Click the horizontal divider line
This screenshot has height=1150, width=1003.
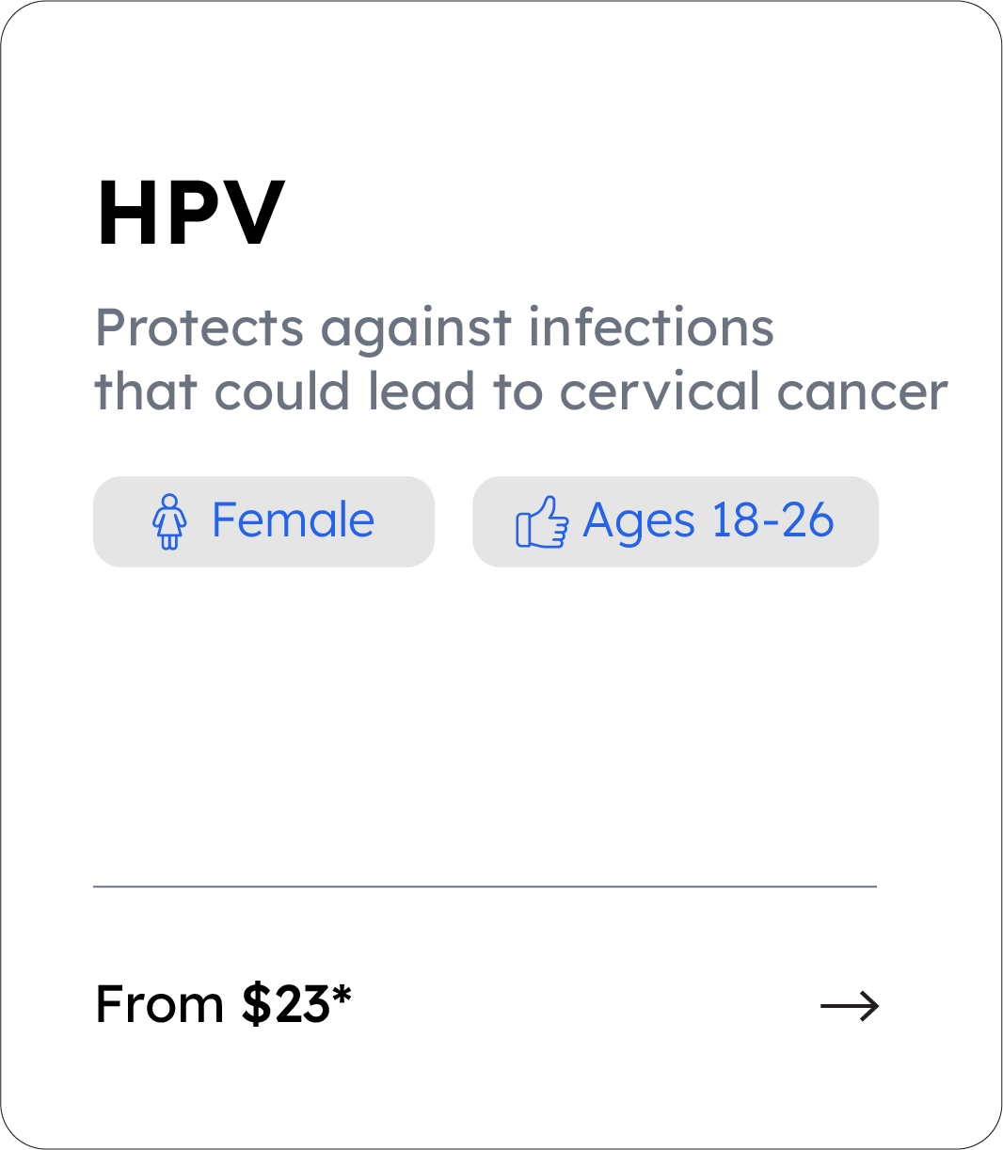[485, 886]
